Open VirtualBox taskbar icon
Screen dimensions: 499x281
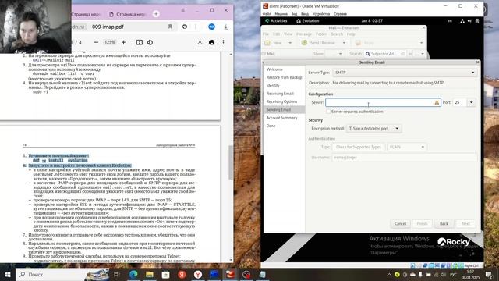pos(230,274)
